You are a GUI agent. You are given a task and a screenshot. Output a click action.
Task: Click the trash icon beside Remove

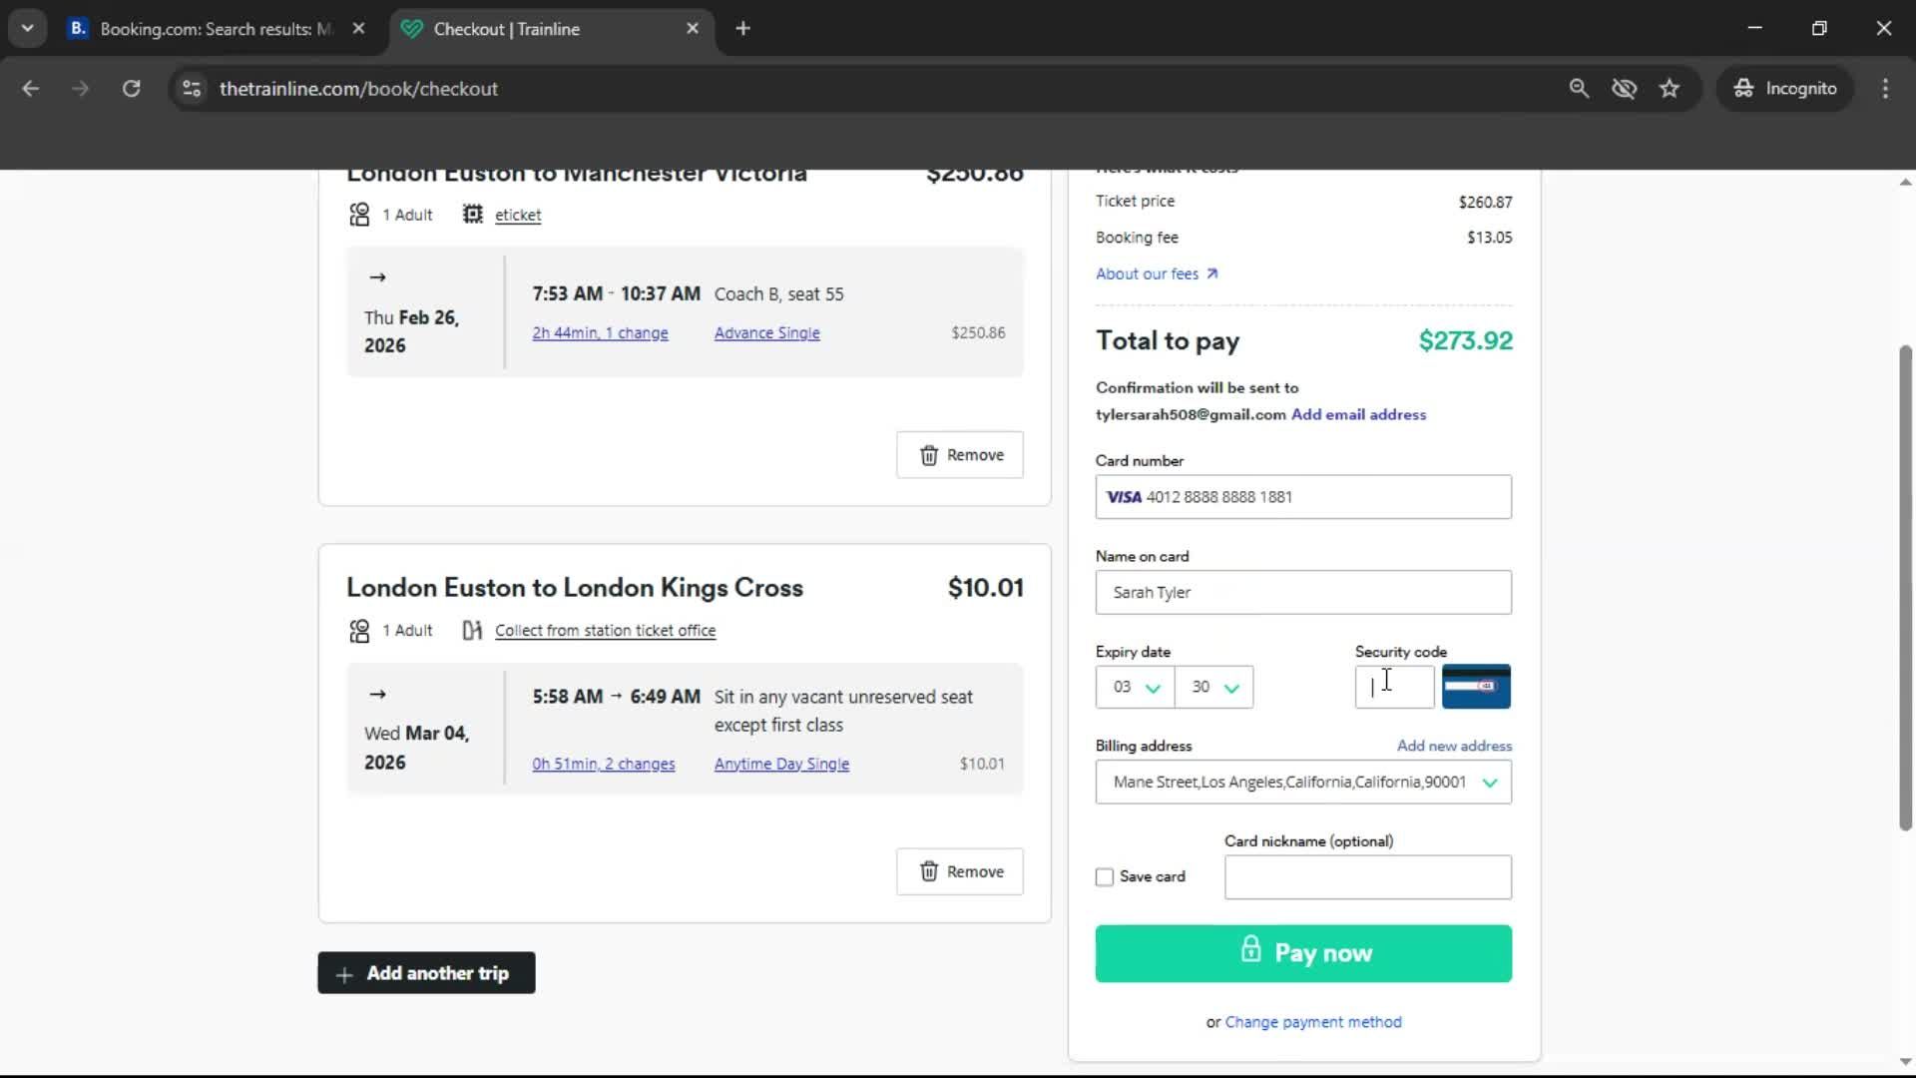[931, 454]
